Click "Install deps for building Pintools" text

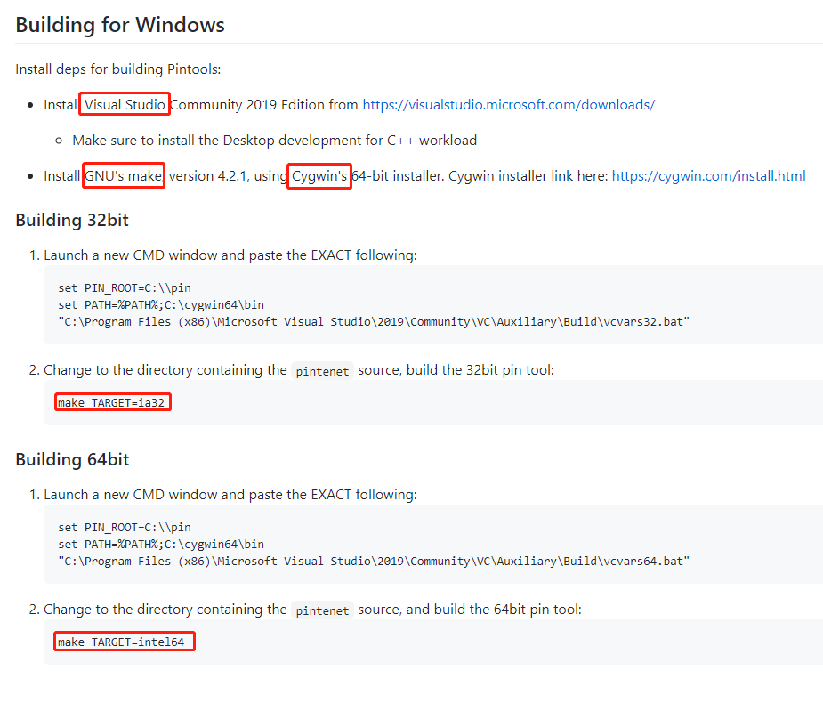117,69
